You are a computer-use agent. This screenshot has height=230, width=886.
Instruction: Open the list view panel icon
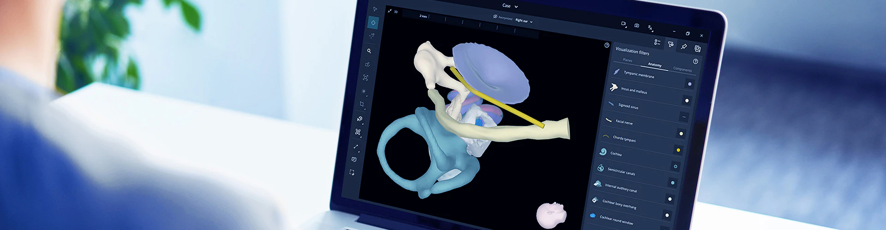pyautogui.click(x=657, y=42)
